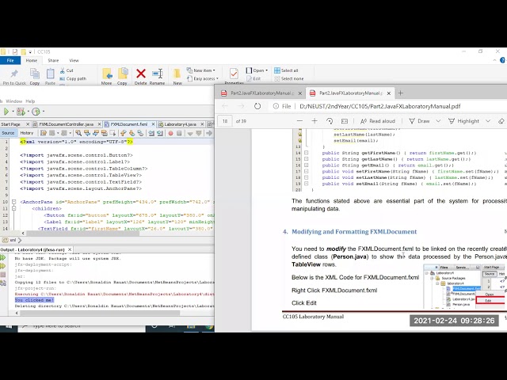Collapse the children code fold on line 11

point(14,208)
